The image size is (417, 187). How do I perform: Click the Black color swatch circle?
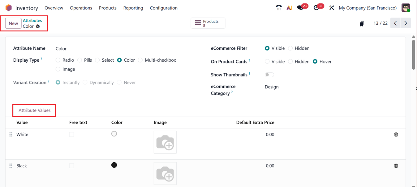coord(114,165)
